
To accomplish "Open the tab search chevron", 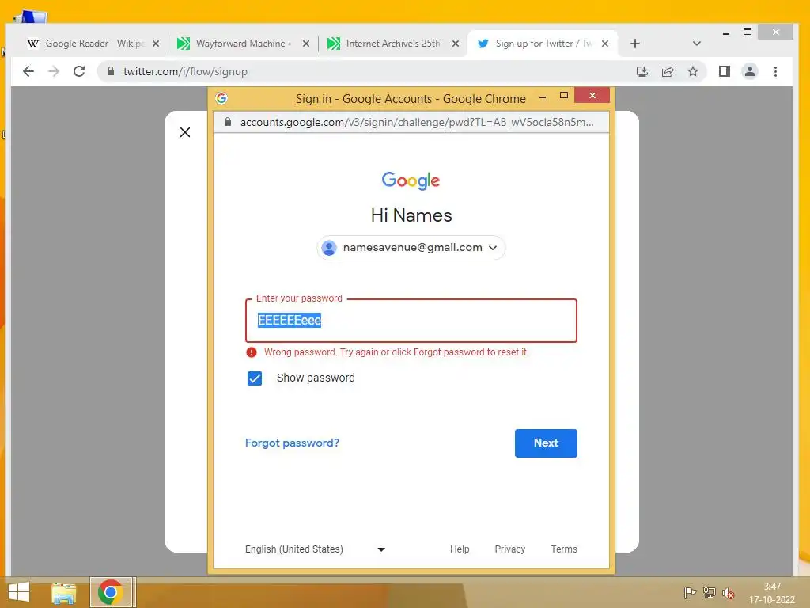I will (x=696, y=44).
